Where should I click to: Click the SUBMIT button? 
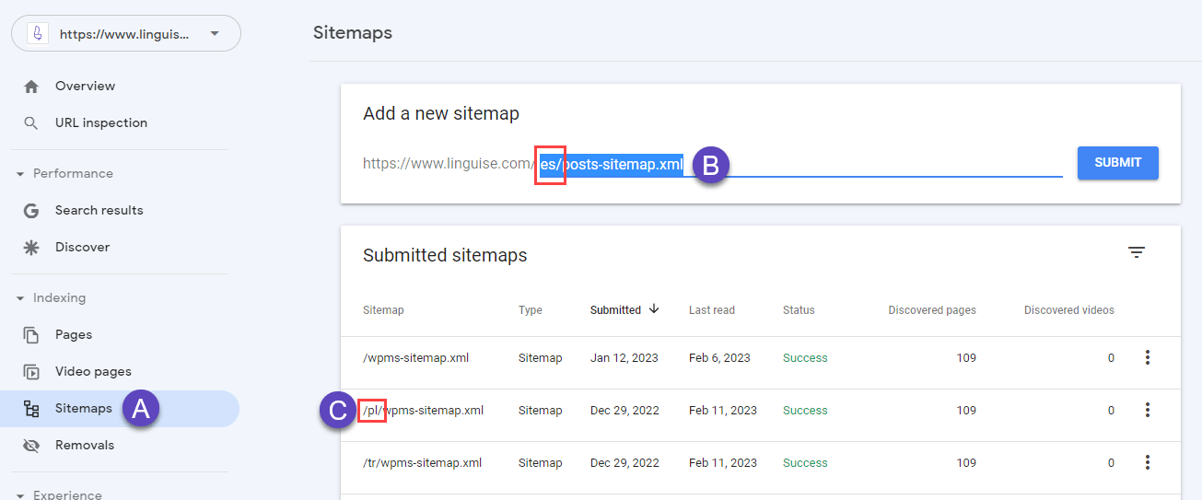[x=1117, y=163]
